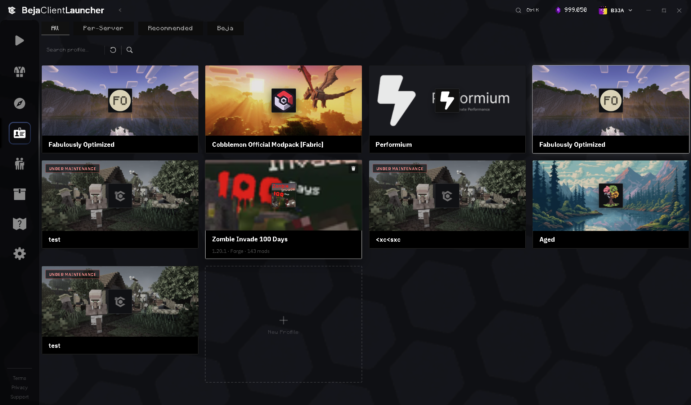Switch to the All tab

tap(55, 28)
